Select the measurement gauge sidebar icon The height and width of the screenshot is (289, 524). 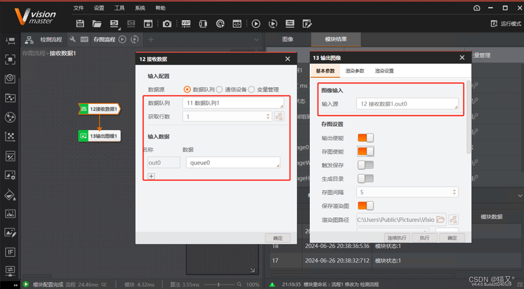tap(10, 79)
